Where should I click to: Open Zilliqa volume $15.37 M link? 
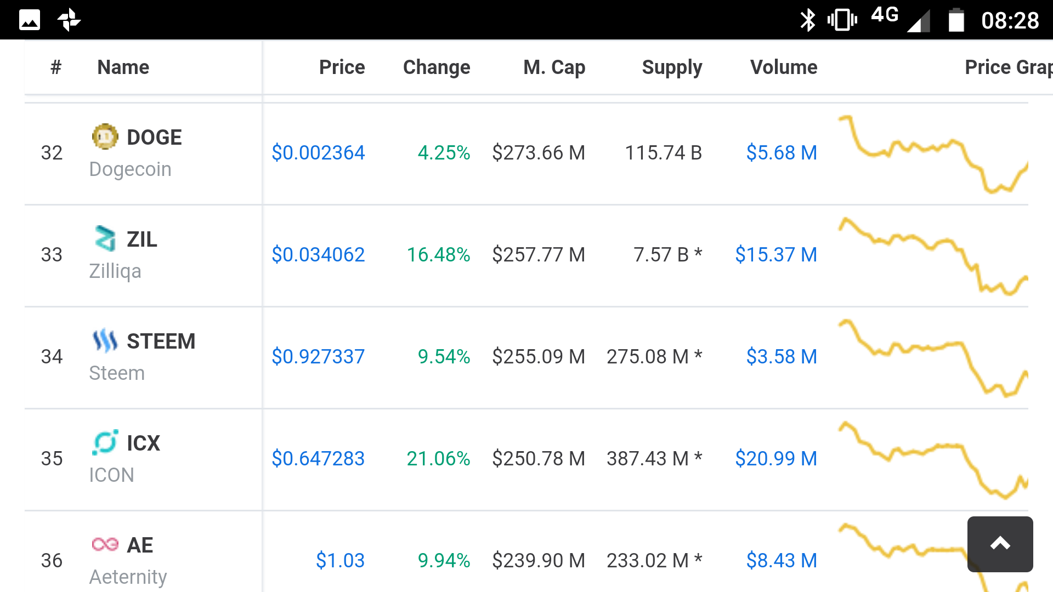coord(776,254)
